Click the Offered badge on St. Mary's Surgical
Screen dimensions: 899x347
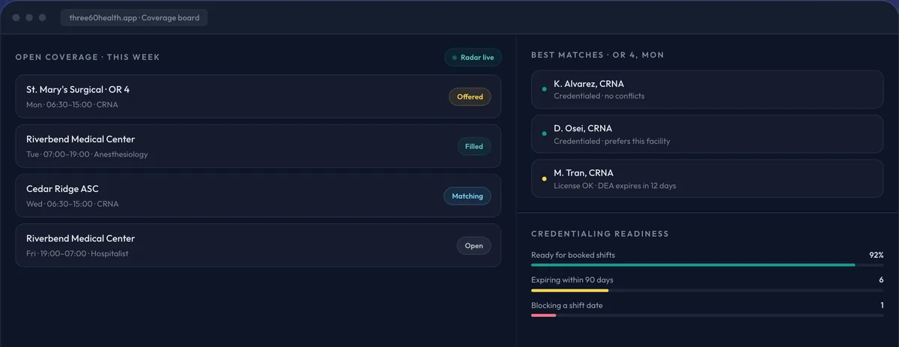coord(470,97)
